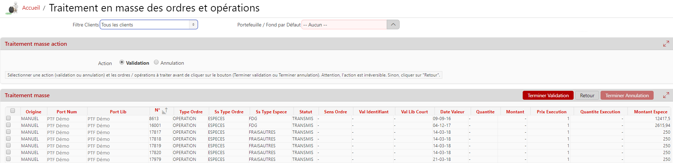Sort by the Date Valeur column header
673x163 pixels.
coord(452,112)
